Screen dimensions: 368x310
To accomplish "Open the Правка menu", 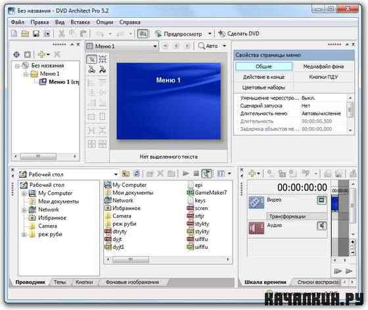I will pos(39,22).
